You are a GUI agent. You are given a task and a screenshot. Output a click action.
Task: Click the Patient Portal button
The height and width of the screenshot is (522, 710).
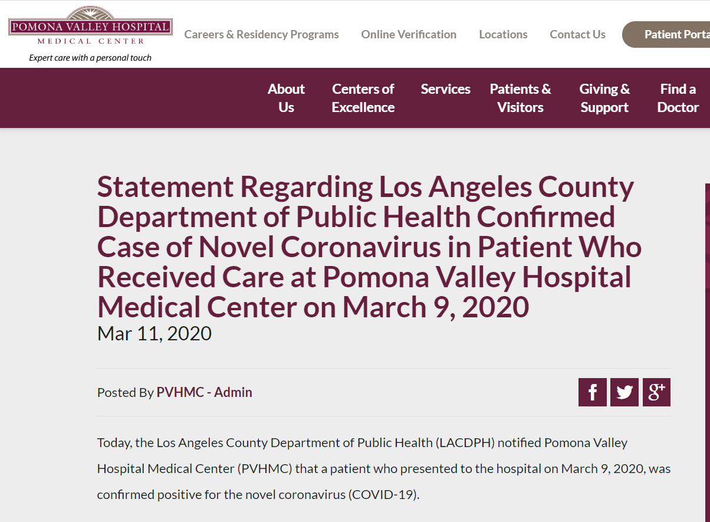[666, 34]
